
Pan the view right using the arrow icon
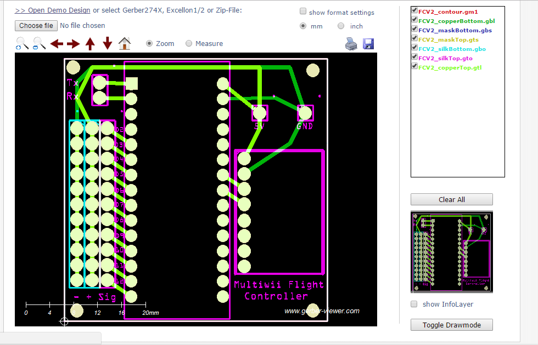click(x=73, y=43)
